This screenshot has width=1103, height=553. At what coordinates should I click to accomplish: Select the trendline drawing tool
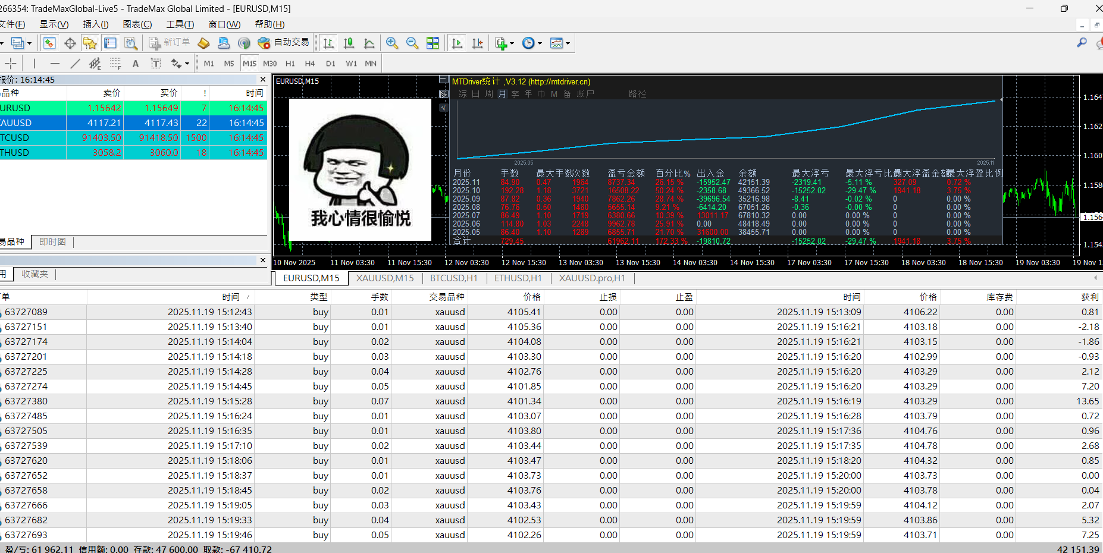pos(75,64)
